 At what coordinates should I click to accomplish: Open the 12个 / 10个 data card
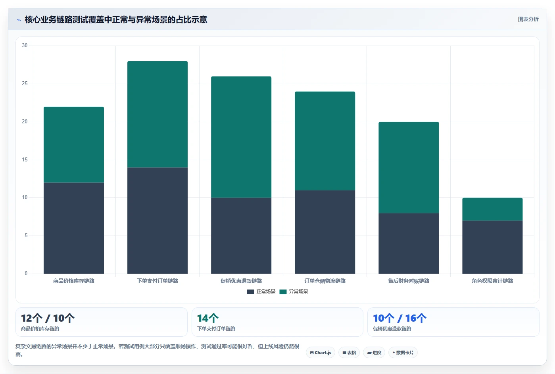tap(102, 322)
